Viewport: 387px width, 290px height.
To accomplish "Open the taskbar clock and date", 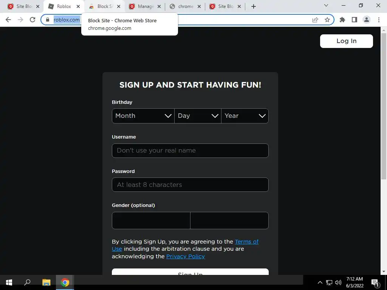I will tap(354, 282).
